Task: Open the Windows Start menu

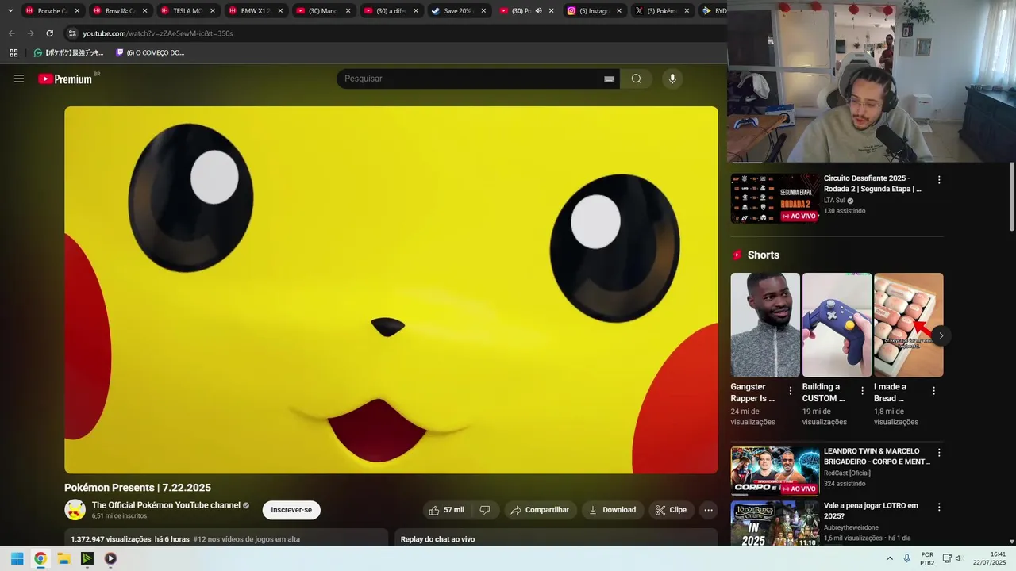Action: point(17,558)
